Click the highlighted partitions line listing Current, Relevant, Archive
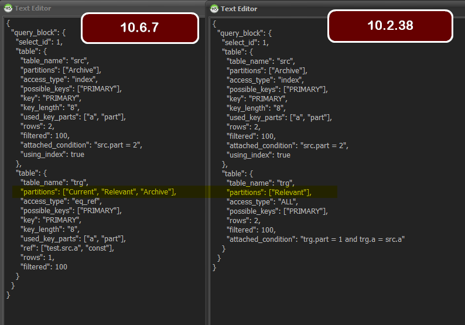Screen dimensions: 465x325 pos(98,192)
